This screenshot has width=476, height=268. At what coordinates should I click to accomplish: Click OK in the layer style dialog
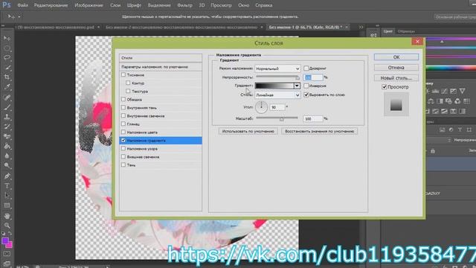(396, 57)
